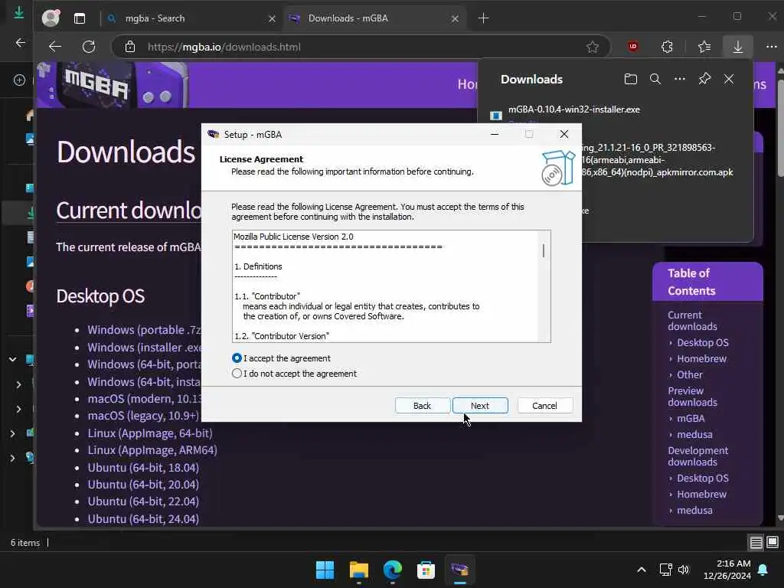Viewport: 784px width, 588px height.
Task: Open the tab actions menu icon
Action: click(80, 18)
